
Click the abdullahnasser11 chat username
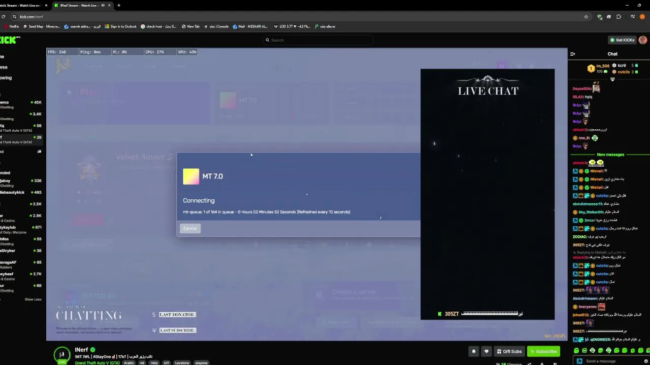click(x=588, y=204)
